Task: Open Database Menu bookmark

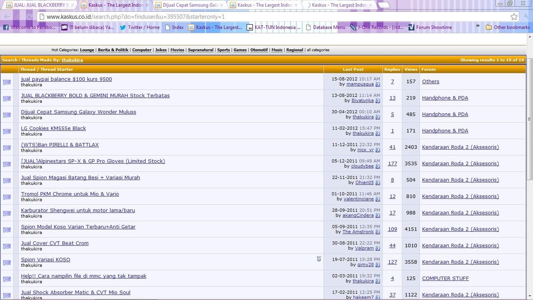Action: tap(325, 27)
